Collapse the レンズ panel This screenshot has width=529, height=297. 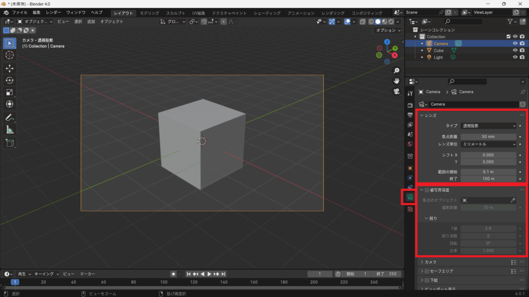pyautogui.click(x=422, y=115)
